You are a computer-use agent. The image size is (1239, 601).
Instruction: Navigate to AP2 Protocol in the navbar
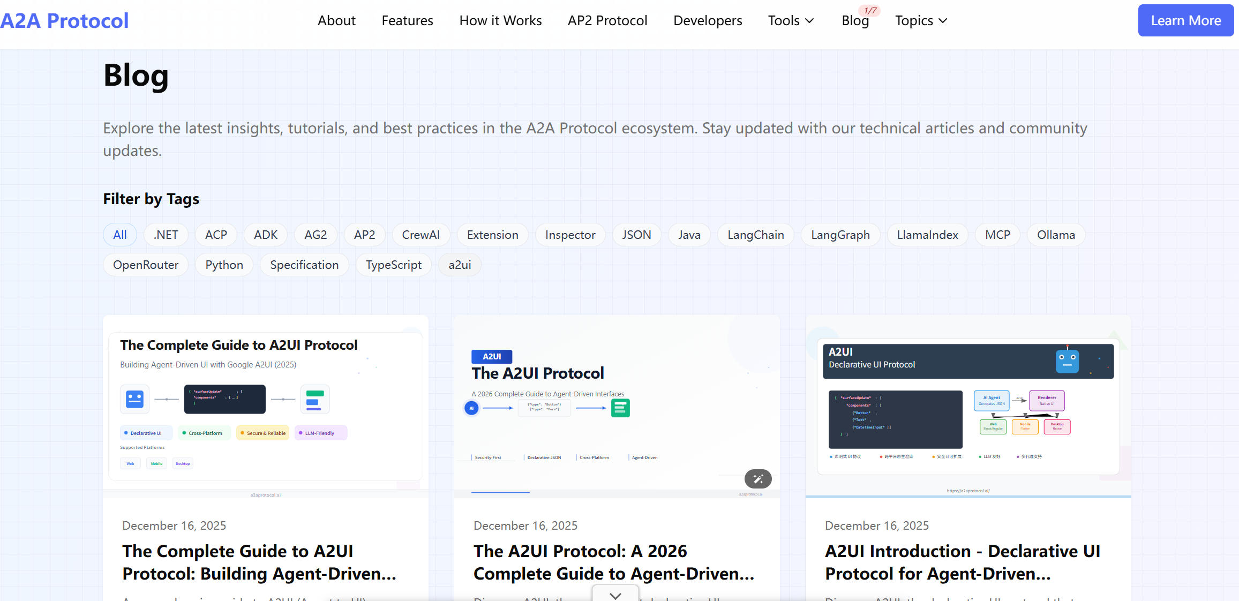click(x=607, y=20)
